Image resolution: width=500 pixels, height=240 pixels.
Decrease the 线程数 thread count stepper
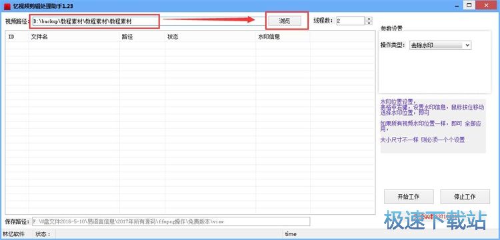[369, 23]
